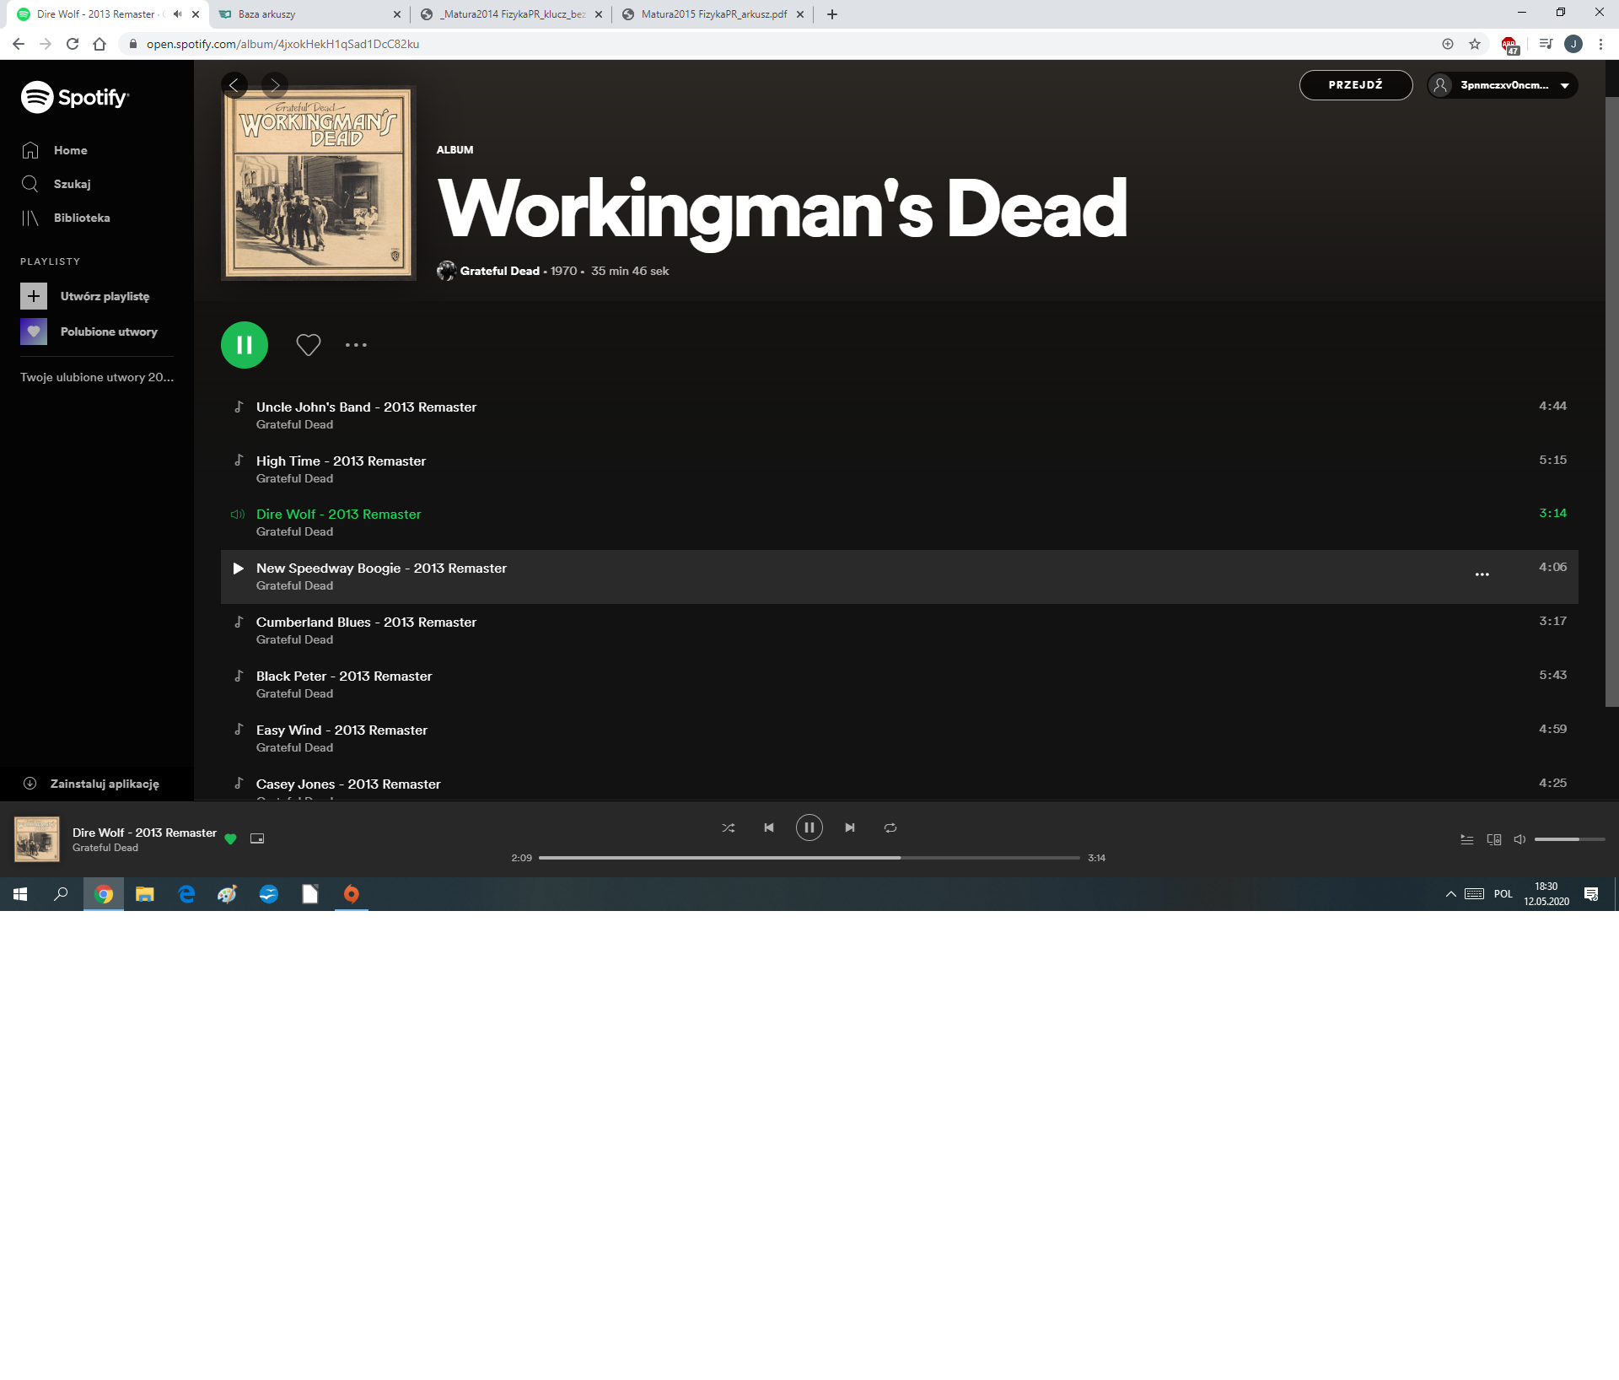The height and width of the screenshot is (1380, 1619).
Task: Mute the volume speaker icon
Action: (x=1519, y=839)
